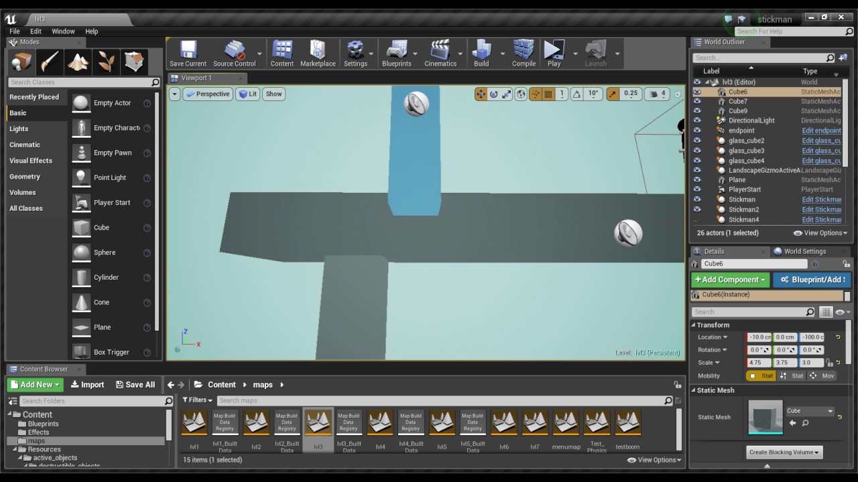858x482 pixels.
Task: Click the Blueprints toolbar icon
Action: (397, 54)
